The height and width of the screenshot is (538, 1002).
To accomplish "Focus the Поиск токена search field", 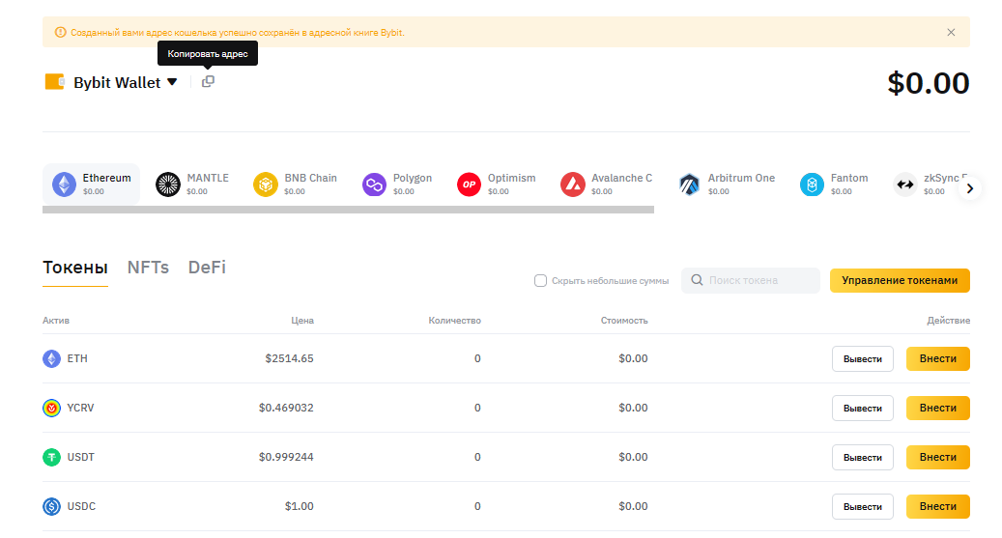I will [x=751, y=280].
